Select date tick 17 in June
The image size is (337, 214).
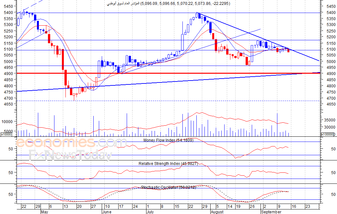click(x=121, y=207)
